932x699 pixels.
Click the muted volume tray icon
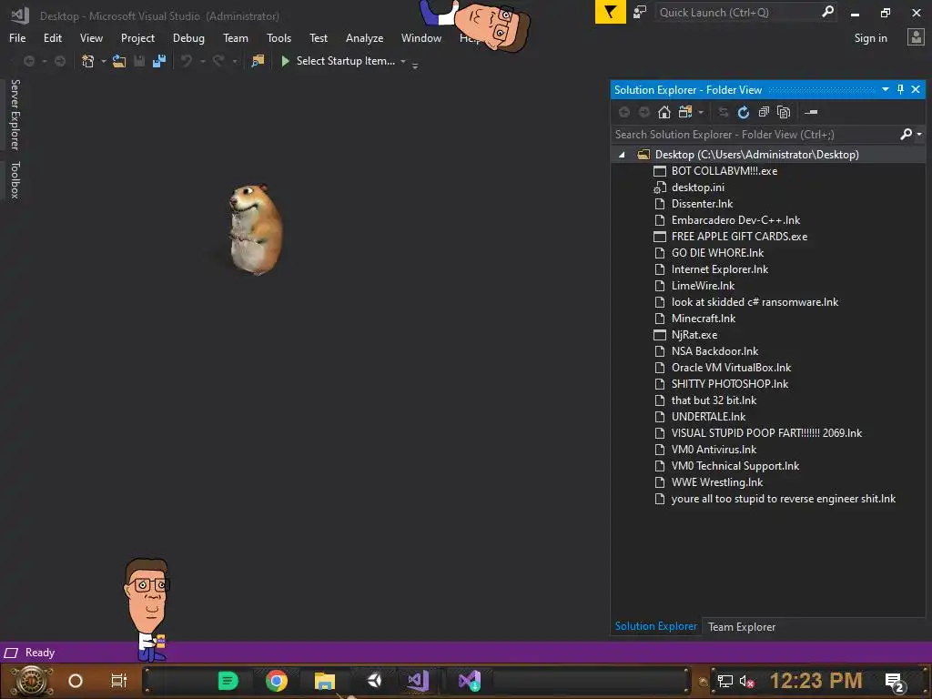pyautogui.click(x=746, y=682)
